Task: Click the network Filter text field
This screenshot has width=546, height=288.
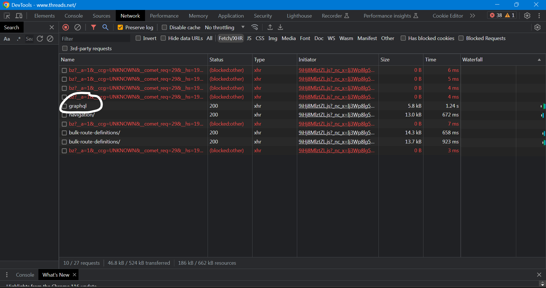Action: coord(95,39)
